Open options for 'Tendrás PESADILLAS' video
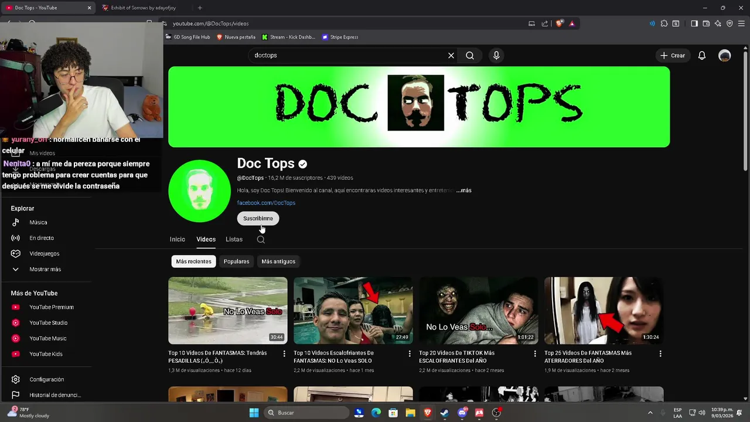This screenshot has height=422, width=750. point(284,353)
